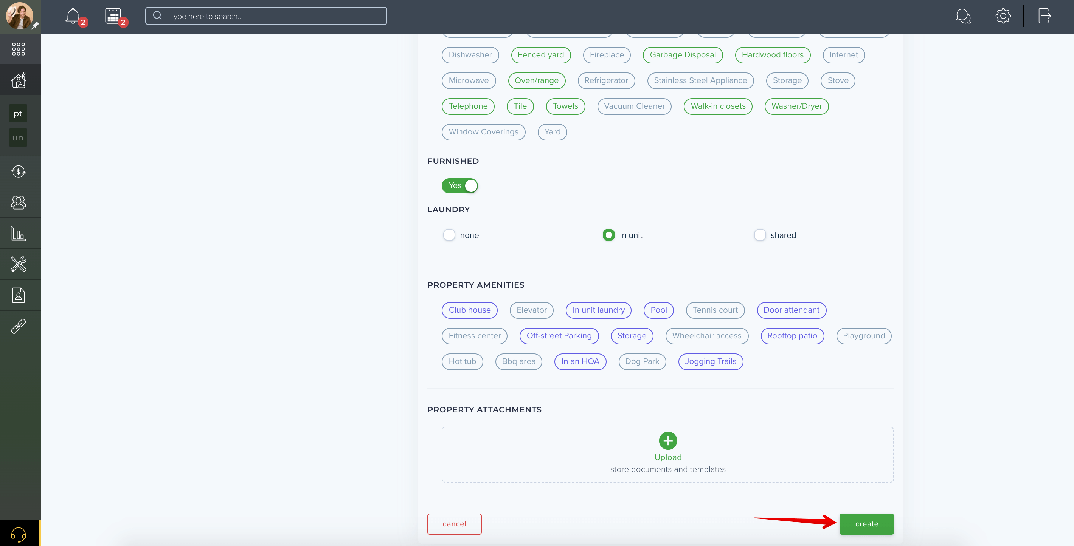Open the people contacts icon in sidebar

19,203
